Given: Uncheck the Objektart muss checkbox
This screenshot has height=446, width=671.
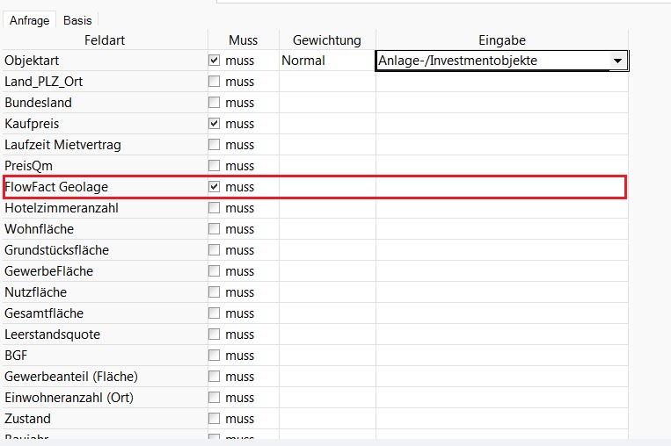Looking at the screenshot, I should (x=214, y=61).
